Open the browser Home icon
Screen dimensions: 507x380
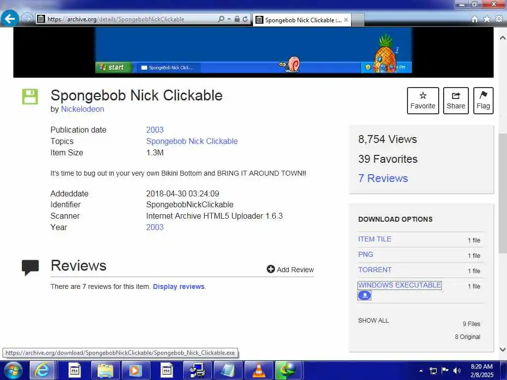click(475, 19)
